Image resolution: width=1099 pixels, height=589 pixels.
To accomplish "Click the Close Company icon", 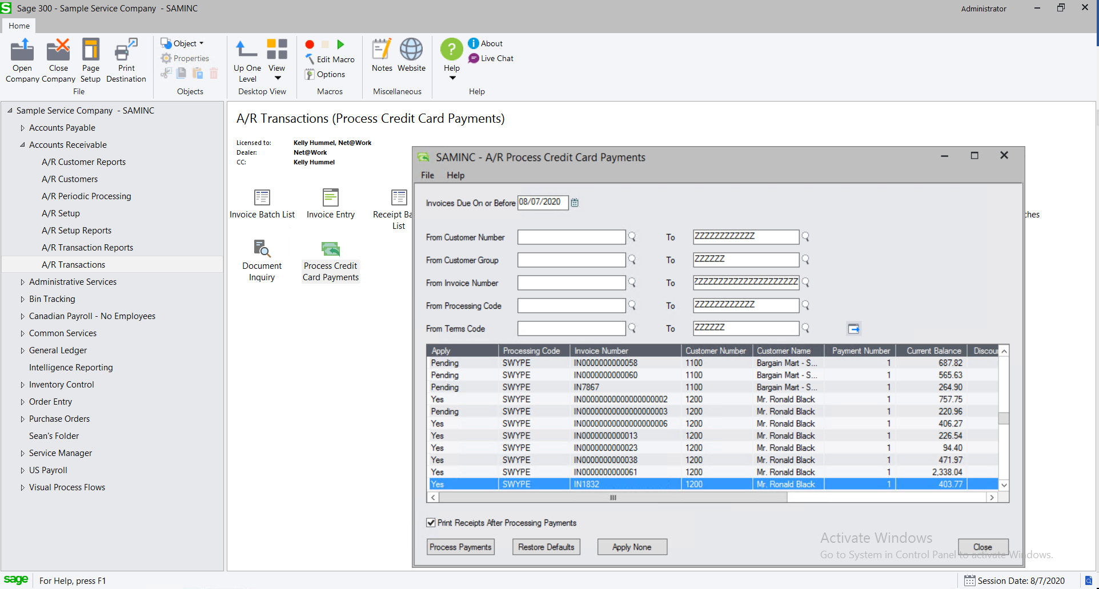I will 58,60.
